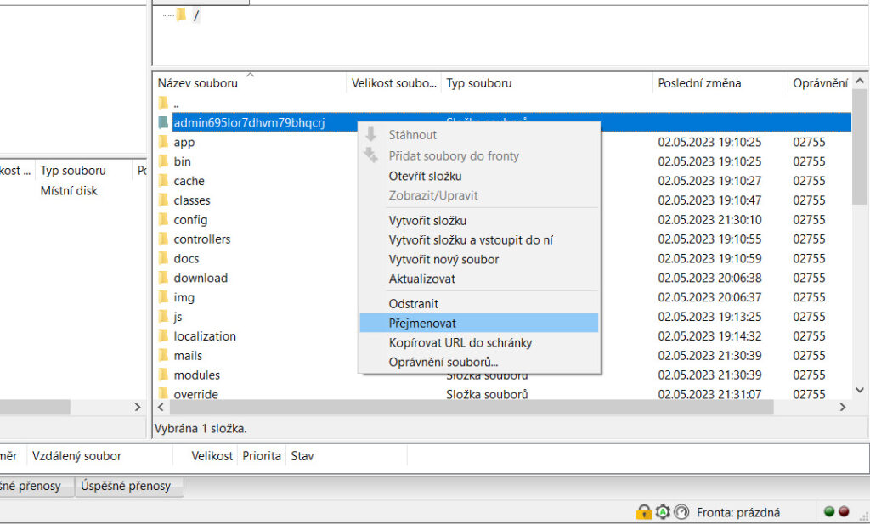
Task: Click the Priorita queue column header
Action: (x=262, y=456)
